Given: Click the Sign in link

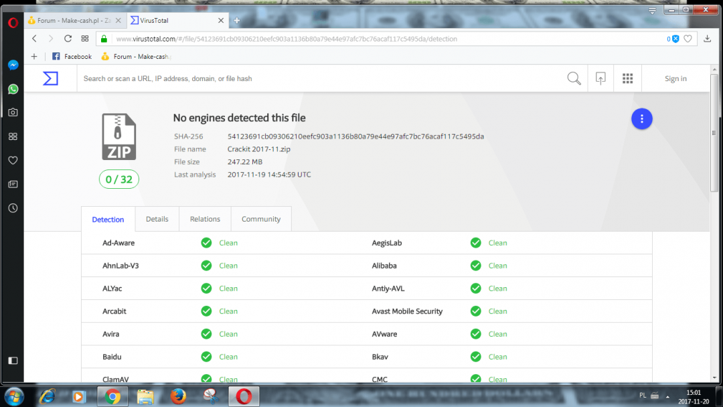Looking at the screenshot, I should click(675, 78).
